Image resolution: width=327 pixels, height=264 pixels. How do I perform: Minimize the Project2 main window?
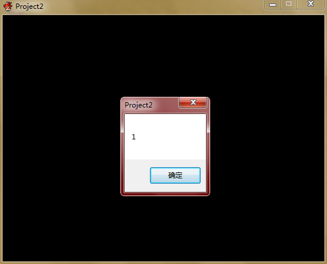click(x=273, y=4)
